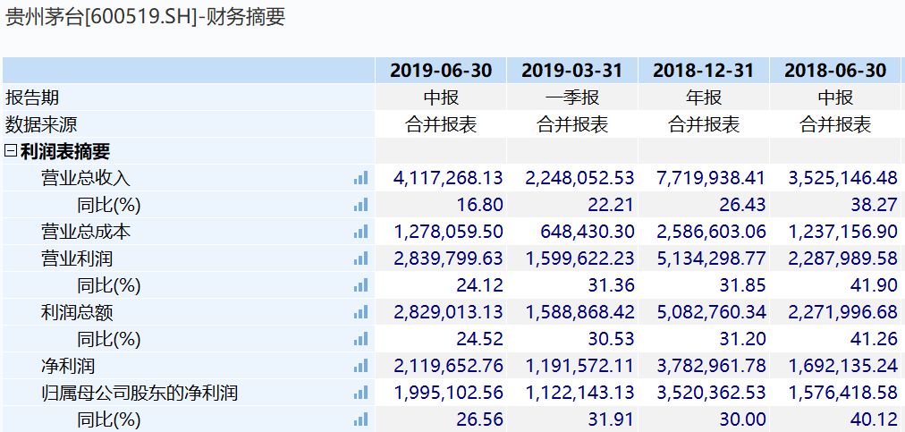This screenshot has height=432, width=905.
Task: Select operating profit value 2,839,799.63
Action: coord(448,258)
